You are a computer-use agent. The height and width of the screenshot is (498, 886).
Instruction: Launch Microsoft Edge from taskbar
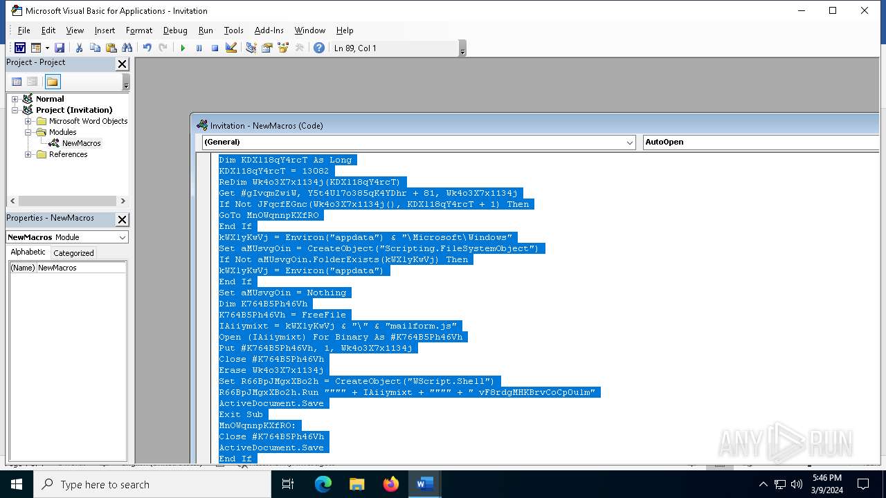(323, 484)
